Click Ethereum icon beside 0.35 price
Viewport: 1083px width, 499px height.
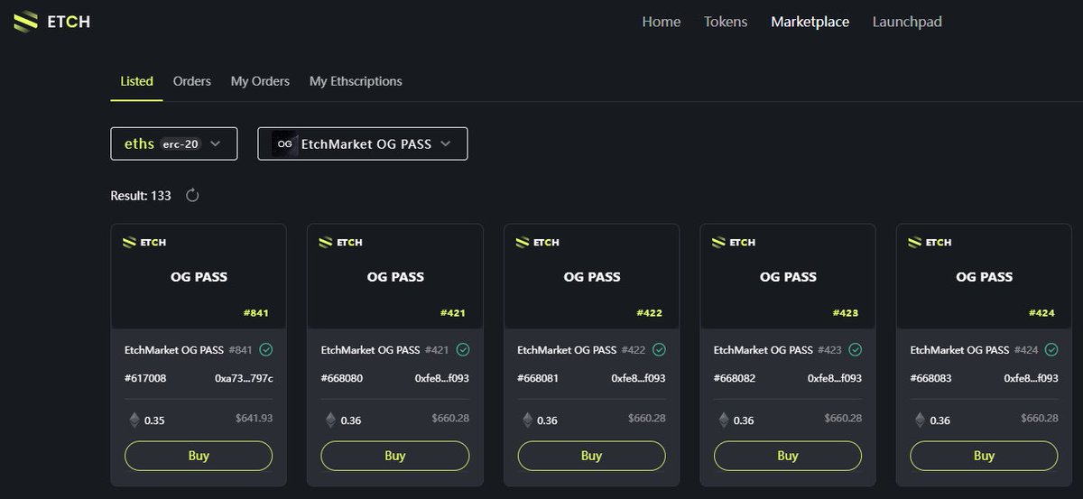point(134,420)
